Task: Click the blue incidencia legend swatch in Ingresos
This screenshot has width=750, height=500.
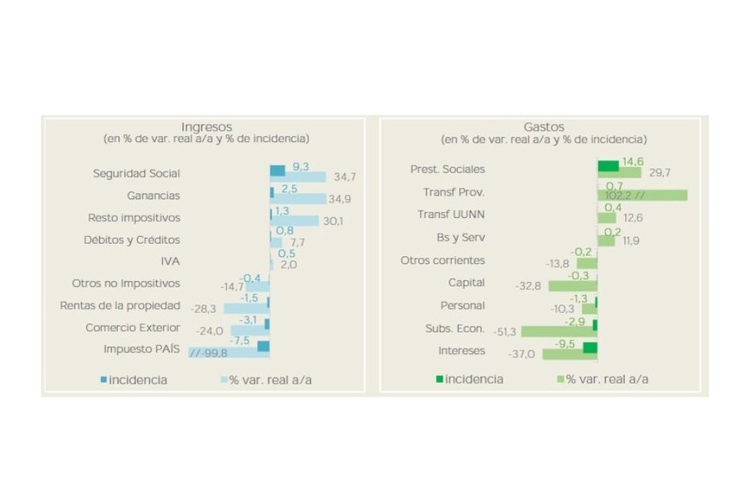Action: tap(103, 380)
